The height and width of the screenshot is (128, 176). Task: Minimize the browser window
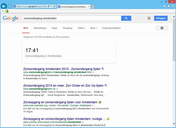[x=161, y=2]
